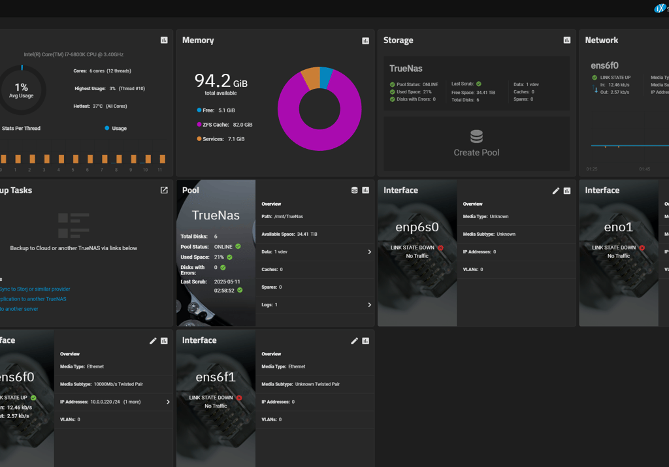
Task: Click ens6f0 link state up green icon
Action: point(33,398)
